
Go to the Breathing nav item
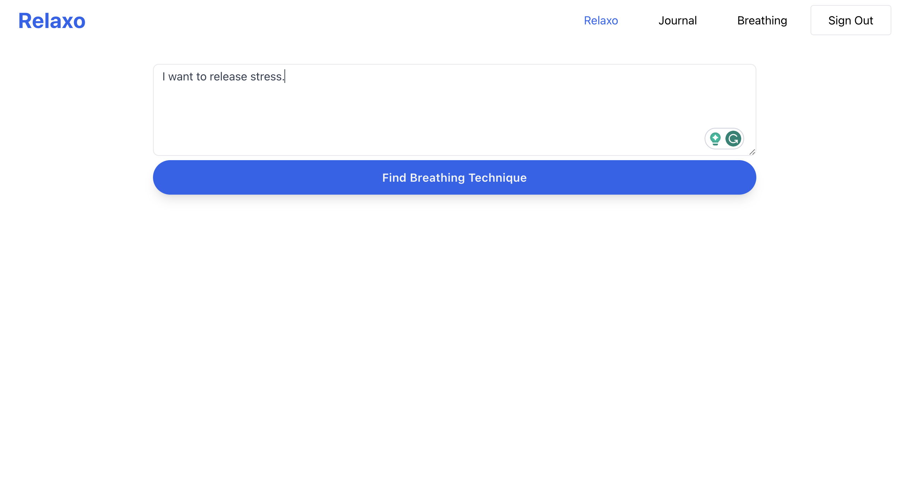click(762, 20)
